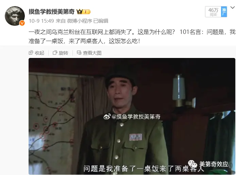Click the soldier movie still image

pyautogui.click(x=132, y=116)
